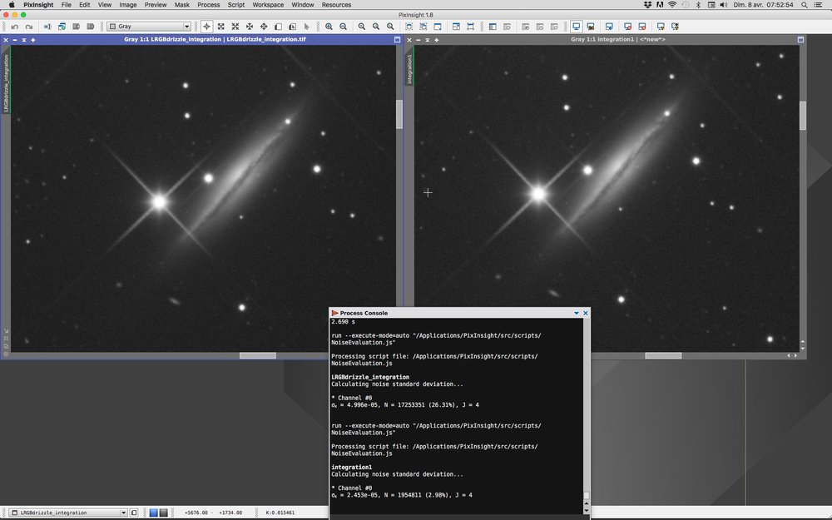Select the Zoom In magnifier tool
The width and height of the screenshot is (832, 520).
click(329, 27)
